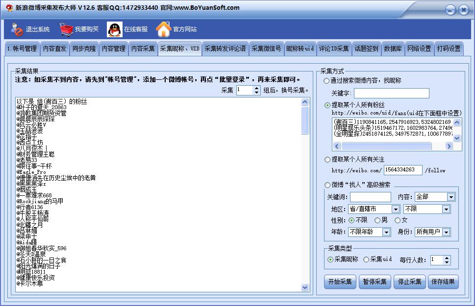Open the 内容直发 tab
Screen dimensions: 475x306
[x=54, y=49]
